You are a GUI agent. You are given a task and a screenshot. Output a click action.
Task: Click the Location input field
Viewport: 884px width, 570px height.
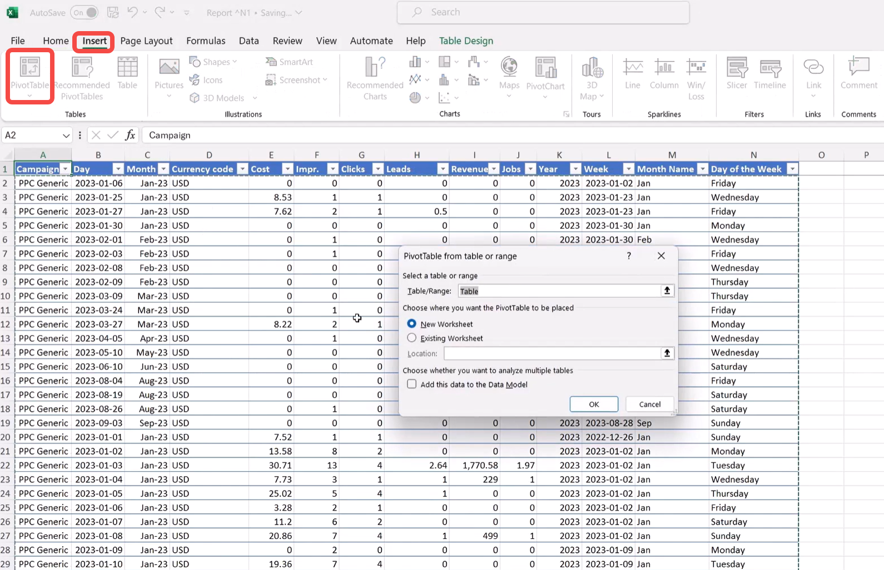552,353
